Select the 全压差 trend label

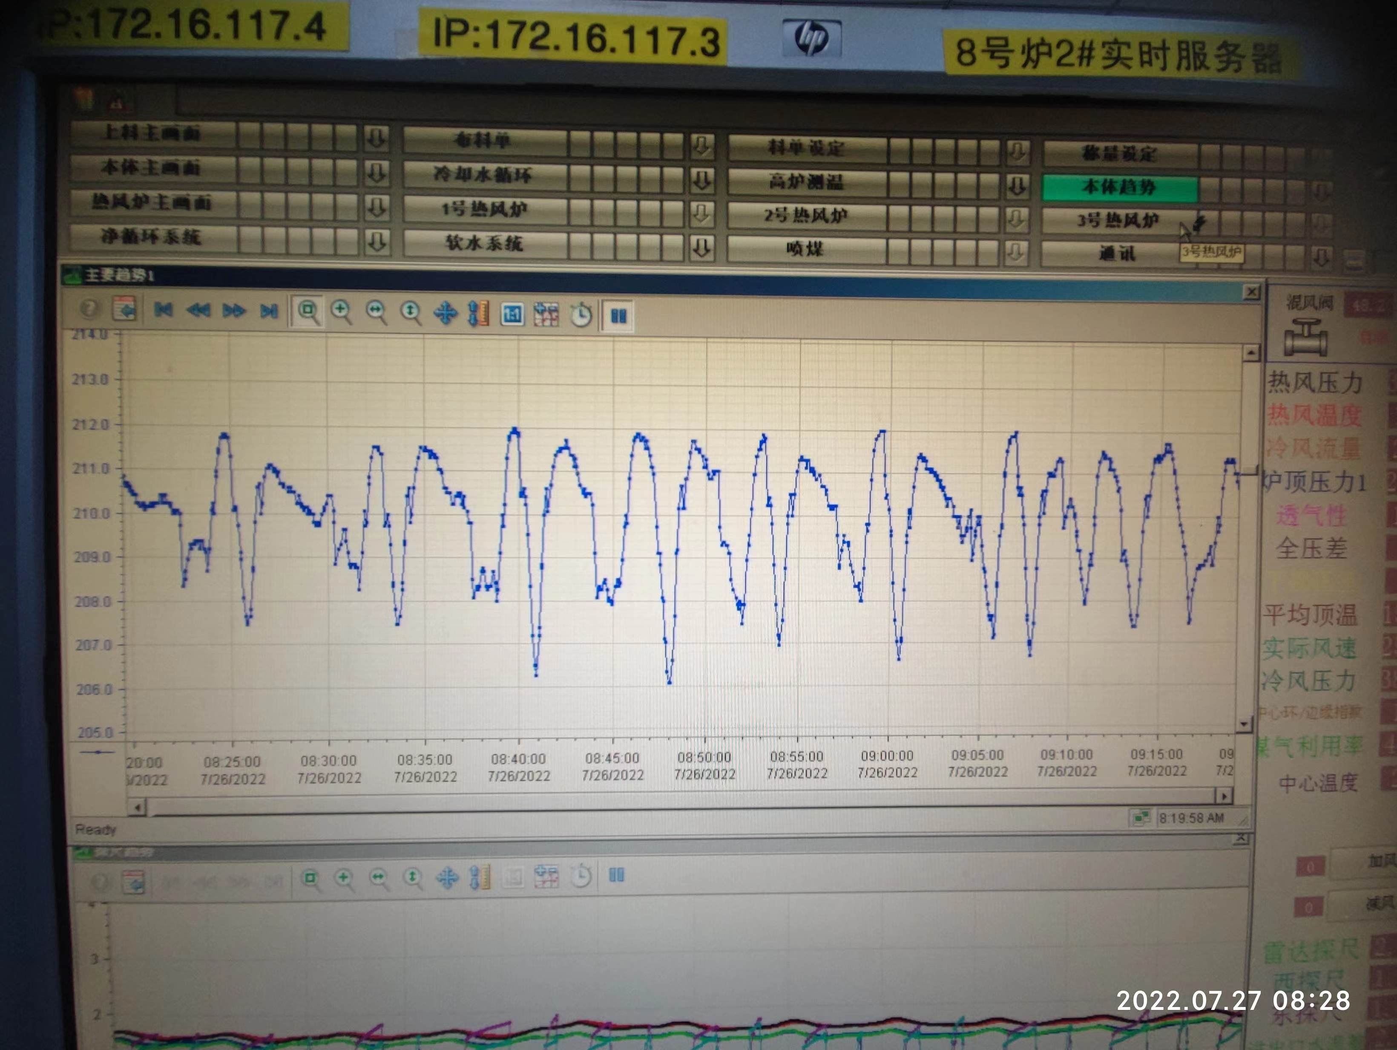tap(1311, 548)
